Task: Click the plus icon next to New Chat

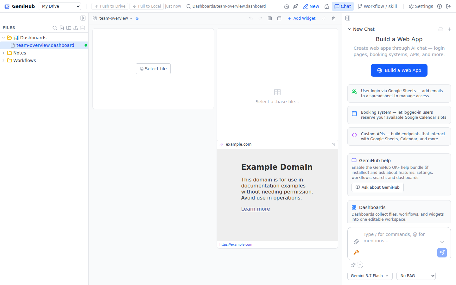Action: pyautogui.click(x=450, y=29)
